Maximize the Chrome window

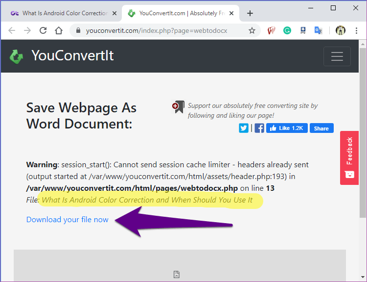(333, 8)
